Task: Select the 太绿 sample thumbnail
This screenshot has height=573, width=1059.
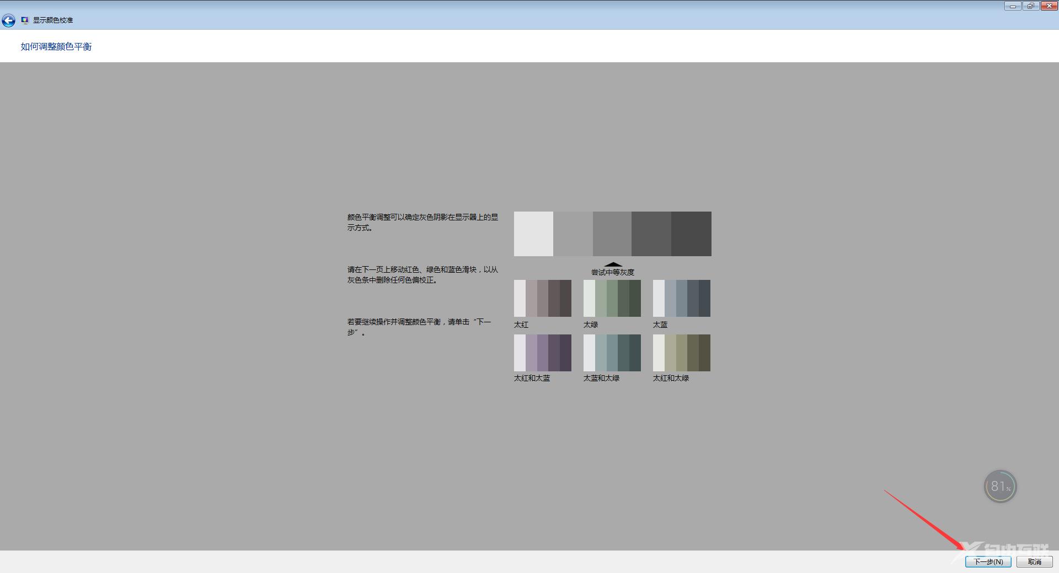Action: 612,298
